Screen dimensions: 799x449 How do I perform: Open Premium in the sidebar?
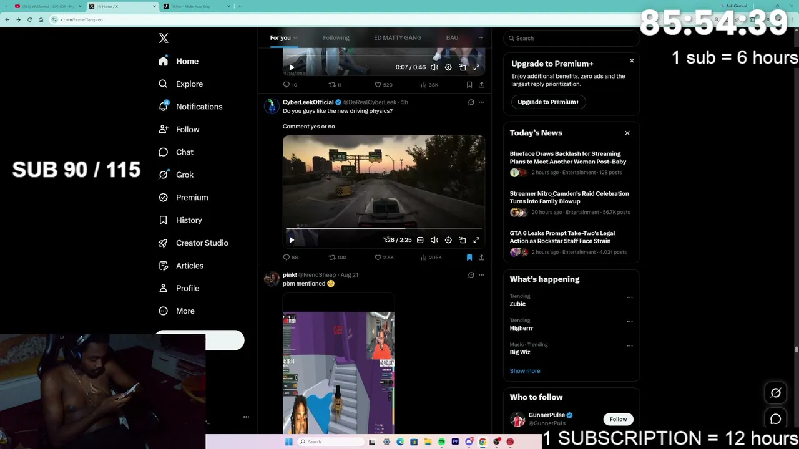(183, 198)
